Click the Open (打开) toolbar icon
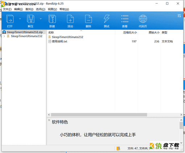This screenshot has height=153, width=185. [10, 19]
